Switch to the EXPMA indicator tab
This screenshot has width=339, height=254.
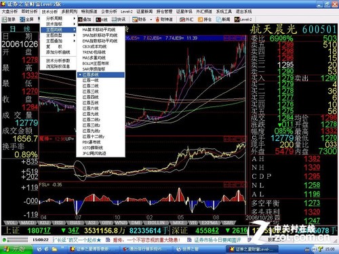[x=209, y=223]
